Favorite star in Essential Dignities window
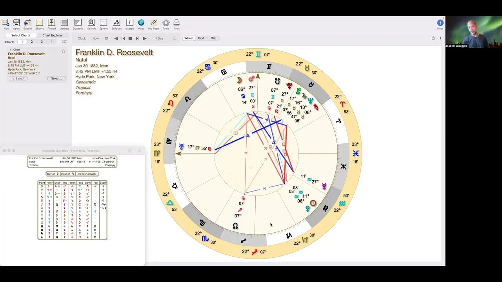 pyautogui.click(x=130, y=150)
